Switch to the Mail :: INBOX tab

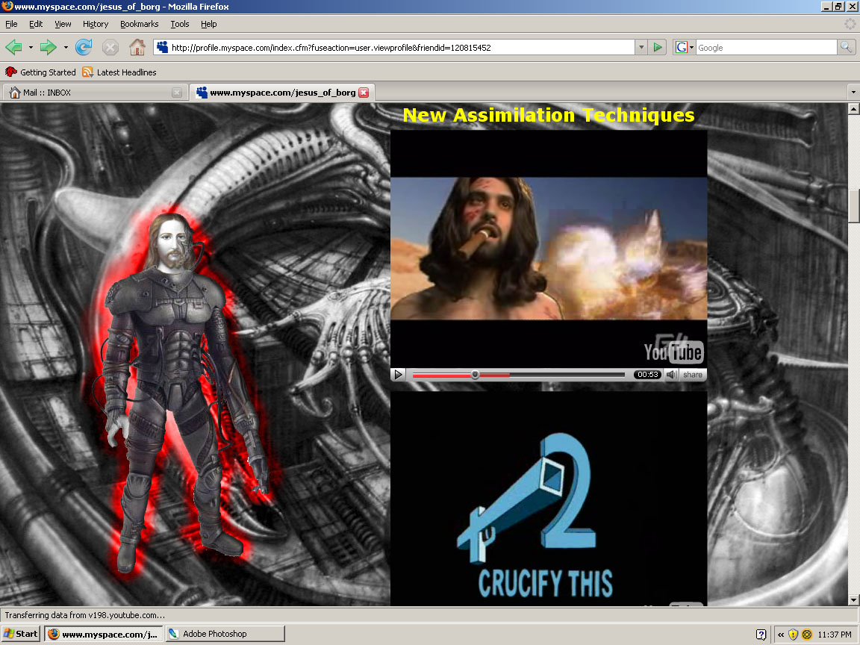[95, 93]
